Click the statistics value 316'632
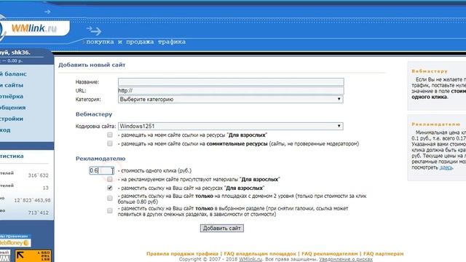Viewport: 466px width, 262px height. click(x=38, y=175)
